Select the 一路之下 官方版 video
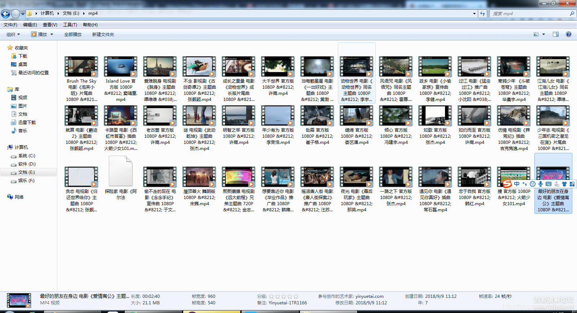The width and height of the screenshot is (577, 313). pos(396,187)
